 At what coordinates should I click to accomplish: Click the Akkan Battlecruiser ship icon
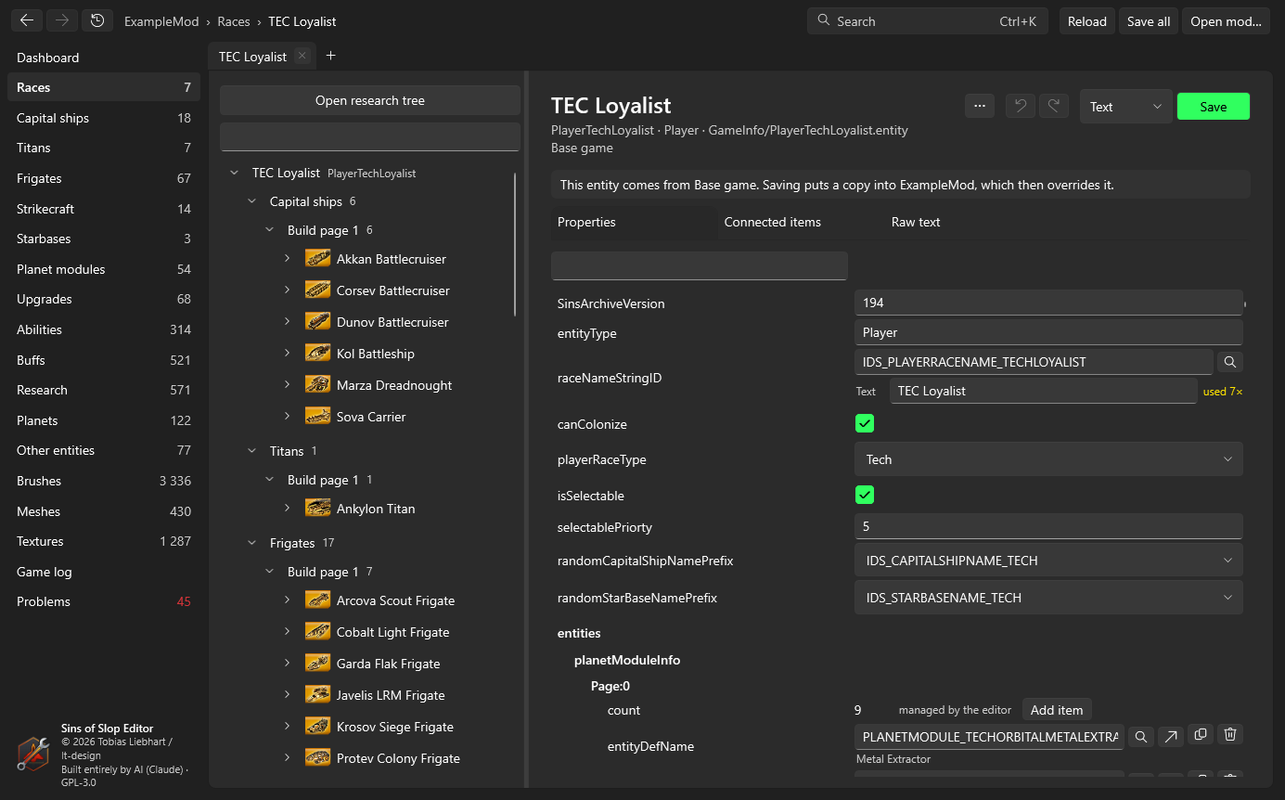(318, 259)
